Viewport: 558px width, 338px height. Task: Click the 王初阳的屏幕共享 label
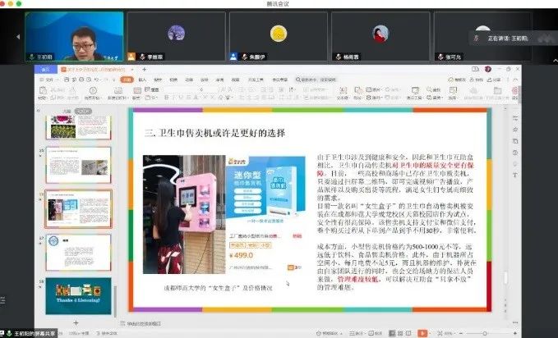coord(33,333)
